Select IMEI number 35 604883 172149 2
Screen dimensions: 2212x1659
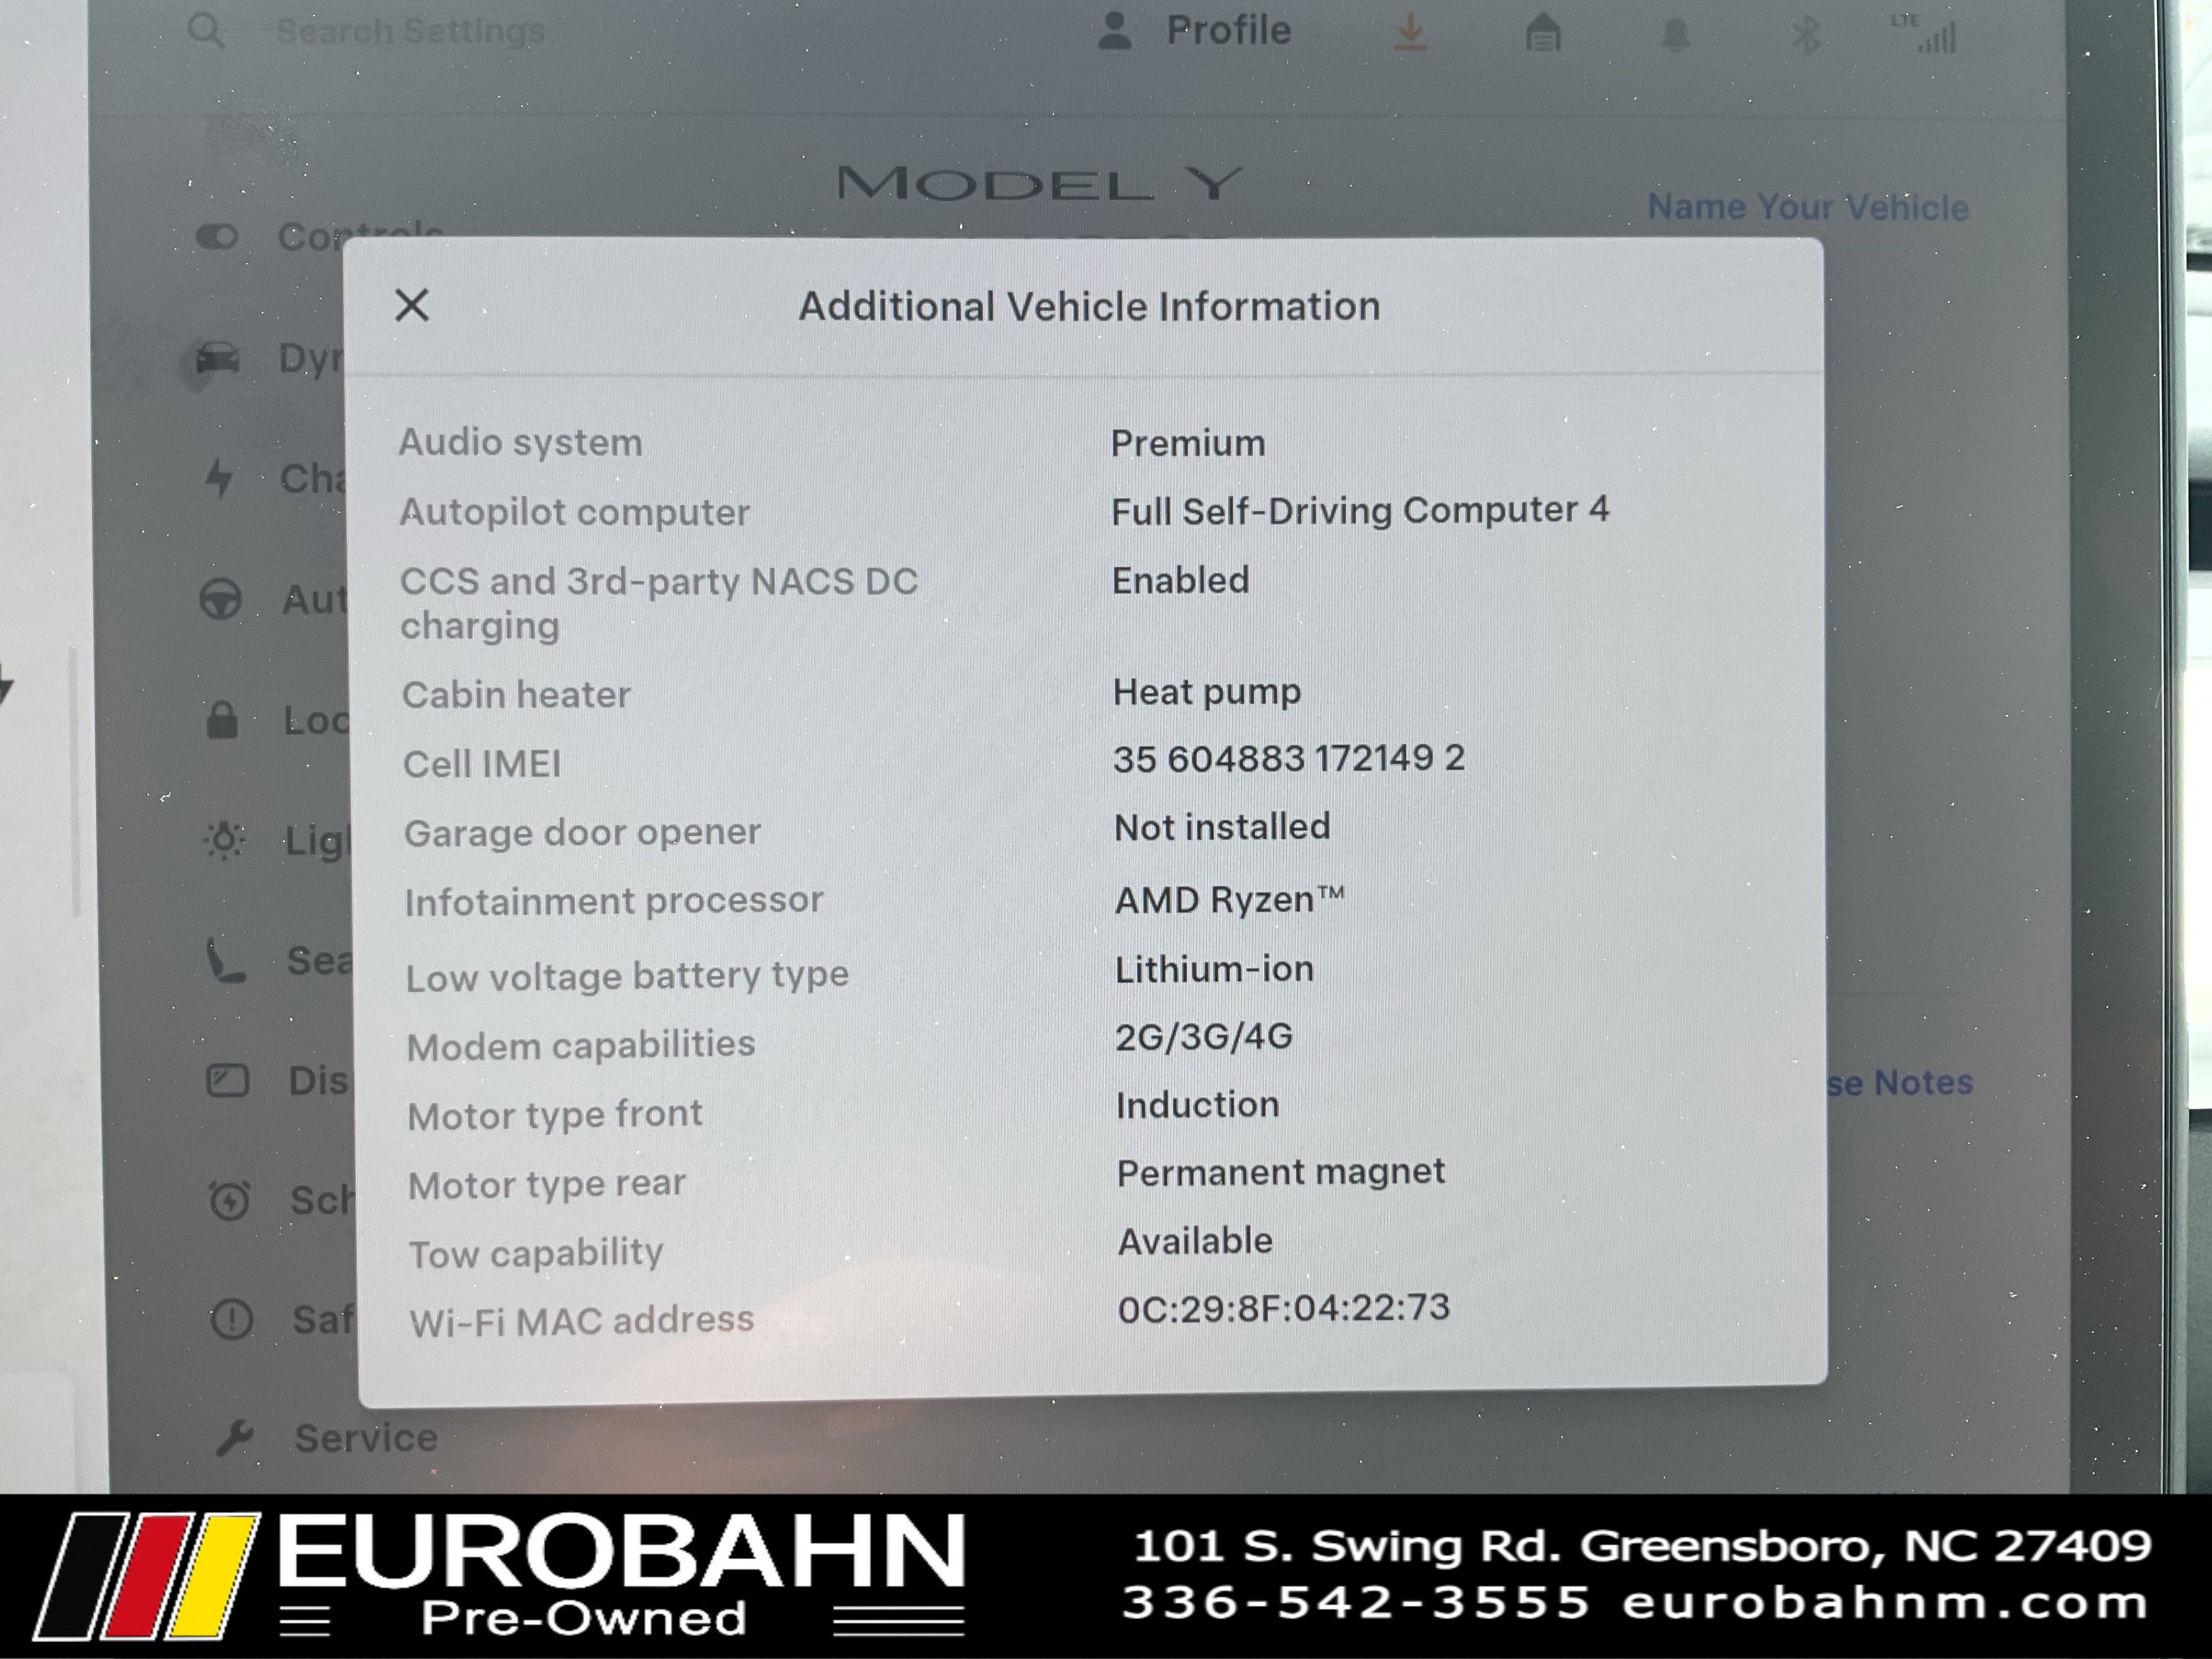pos(1289,758)
